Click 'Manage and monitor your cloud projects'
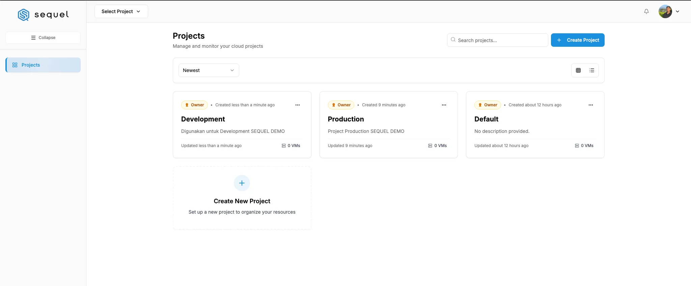The height and width of the screenshot is (286, 691). pos(218,46)
